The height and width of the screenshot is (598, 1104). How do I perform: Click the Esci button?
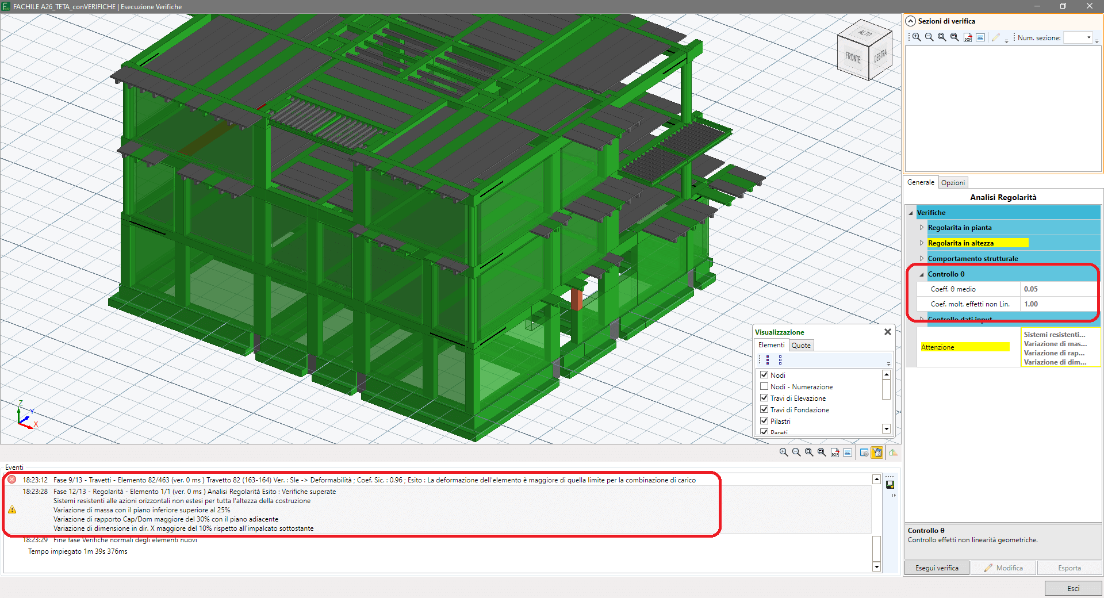(x=1073, y=588)
